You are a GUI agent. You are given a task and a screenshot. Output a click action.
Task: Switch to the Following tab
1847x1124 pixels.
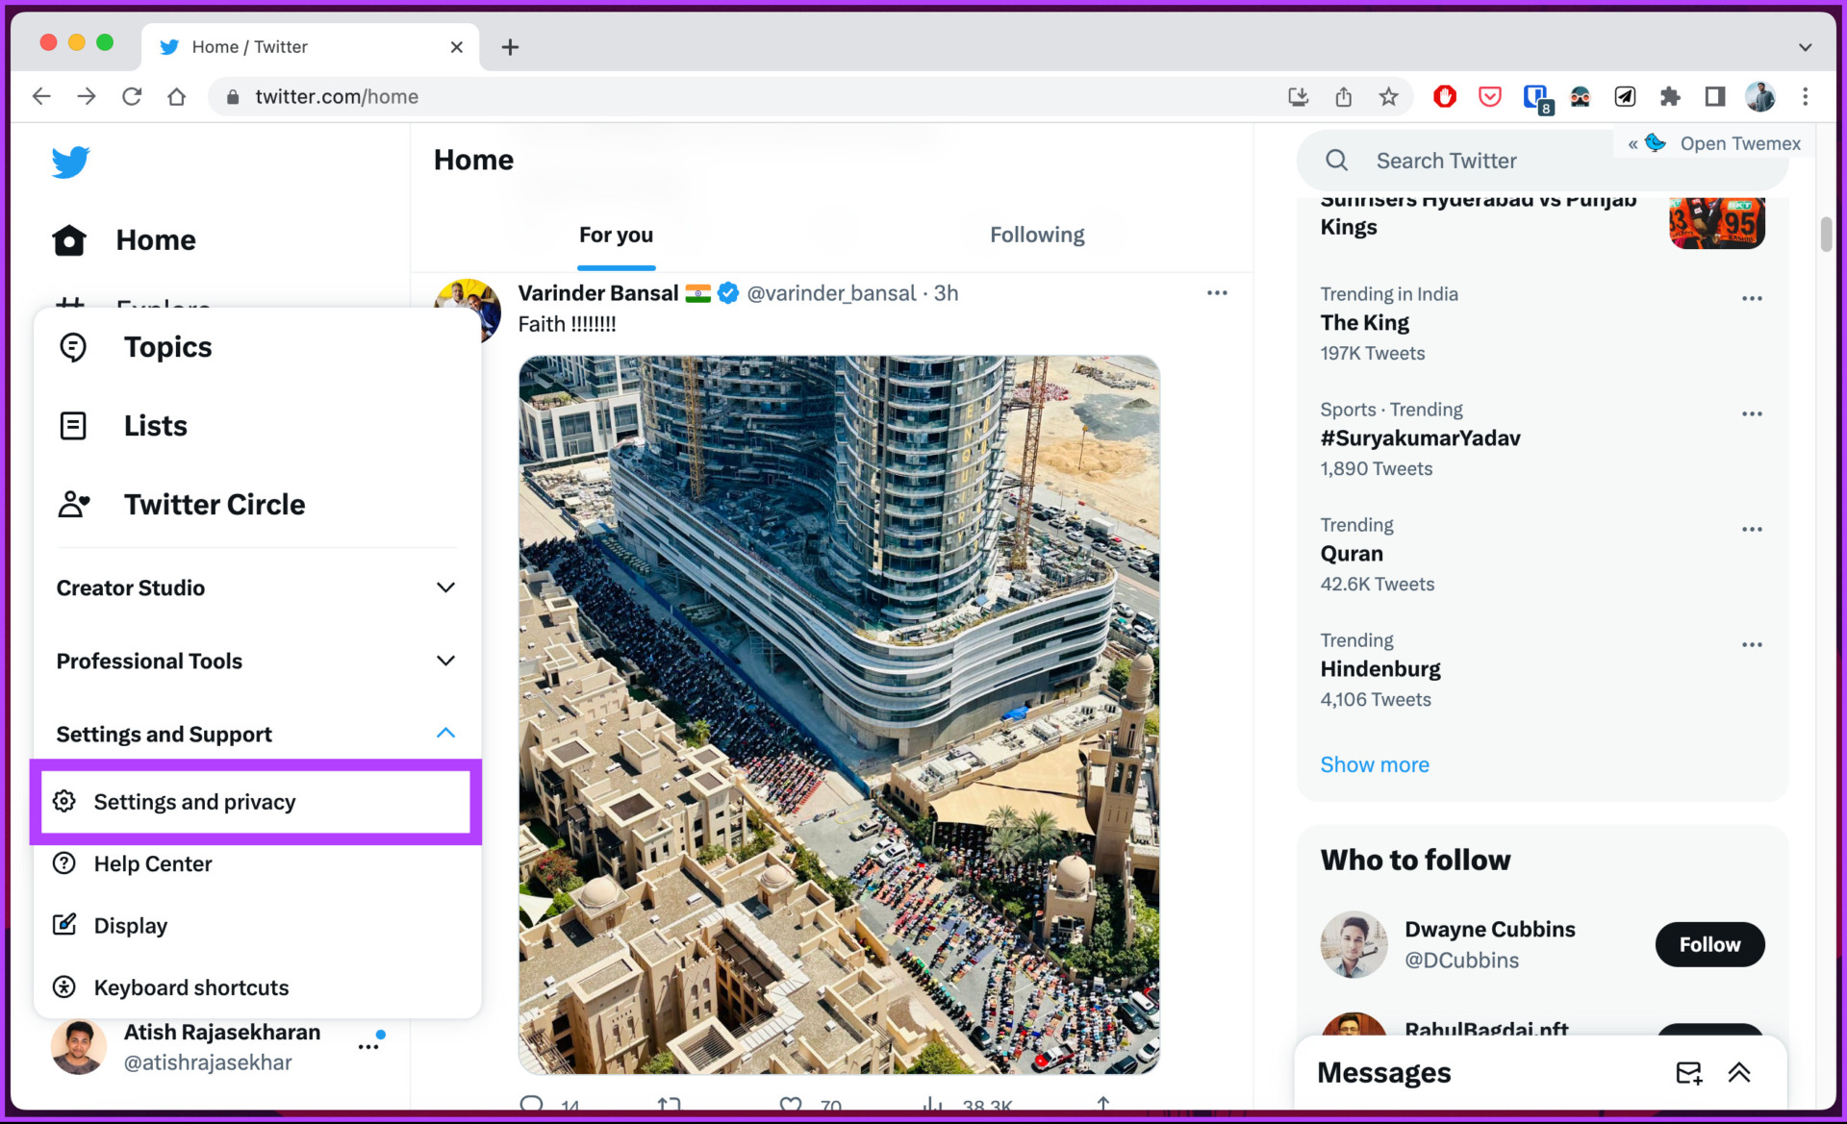(x=1037, y=235)
